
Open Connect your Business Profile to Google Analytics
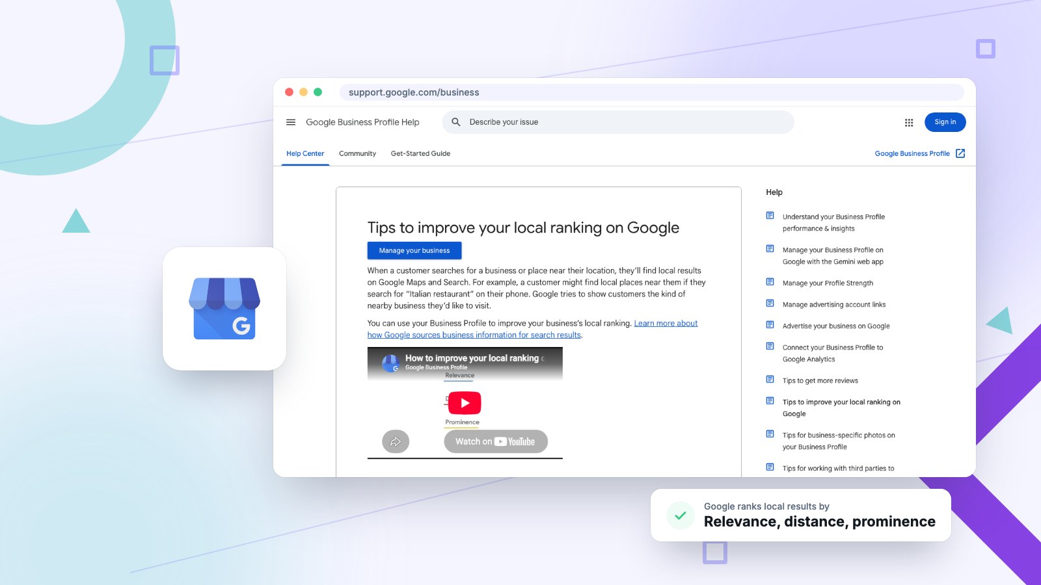point(833,354)
